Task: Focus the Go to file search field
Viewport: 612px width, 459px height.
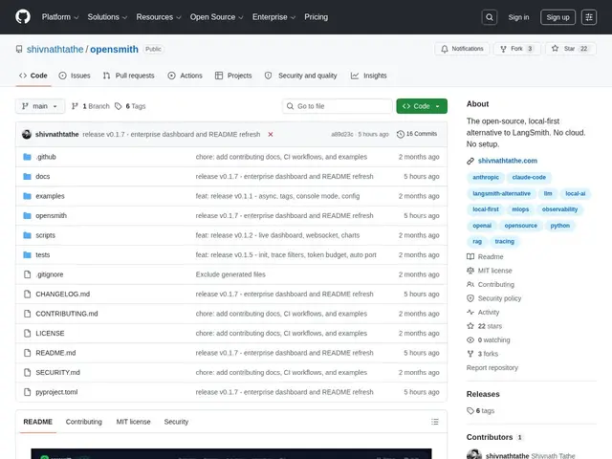Action: pyautogui.click(x=338, y=106)
